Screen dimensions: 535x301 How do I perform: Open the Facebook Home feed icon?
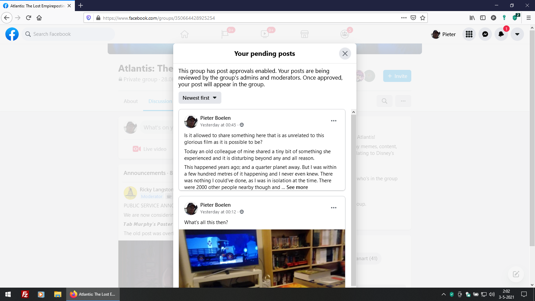tap(185, 34)
